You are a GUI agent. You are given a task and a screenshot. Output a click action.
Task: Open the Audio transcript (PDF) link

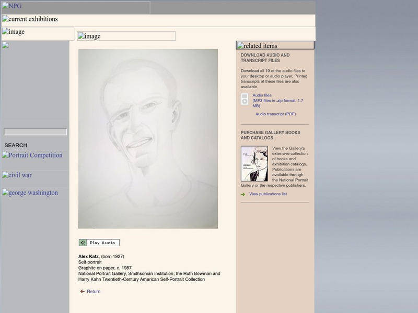click(276, 114)
